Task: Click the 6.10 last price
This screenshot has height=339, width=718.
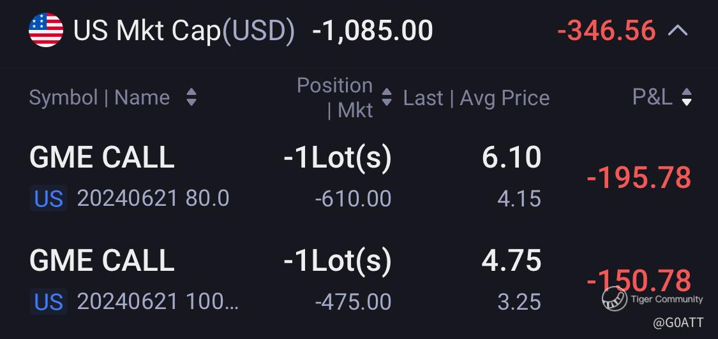Action: coord(511,157)
